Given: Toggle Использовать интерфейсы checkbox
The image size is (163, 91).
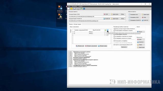Looking at the screenshot, I should pyautogui.click(x=114, y=41).
